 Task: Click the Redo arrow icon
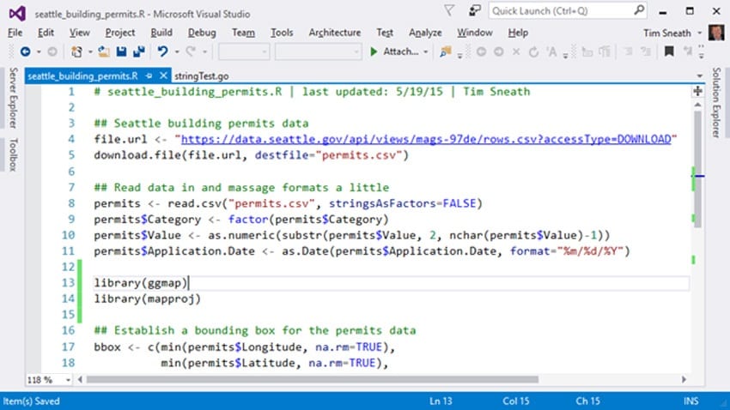click(x=191, y=51)
